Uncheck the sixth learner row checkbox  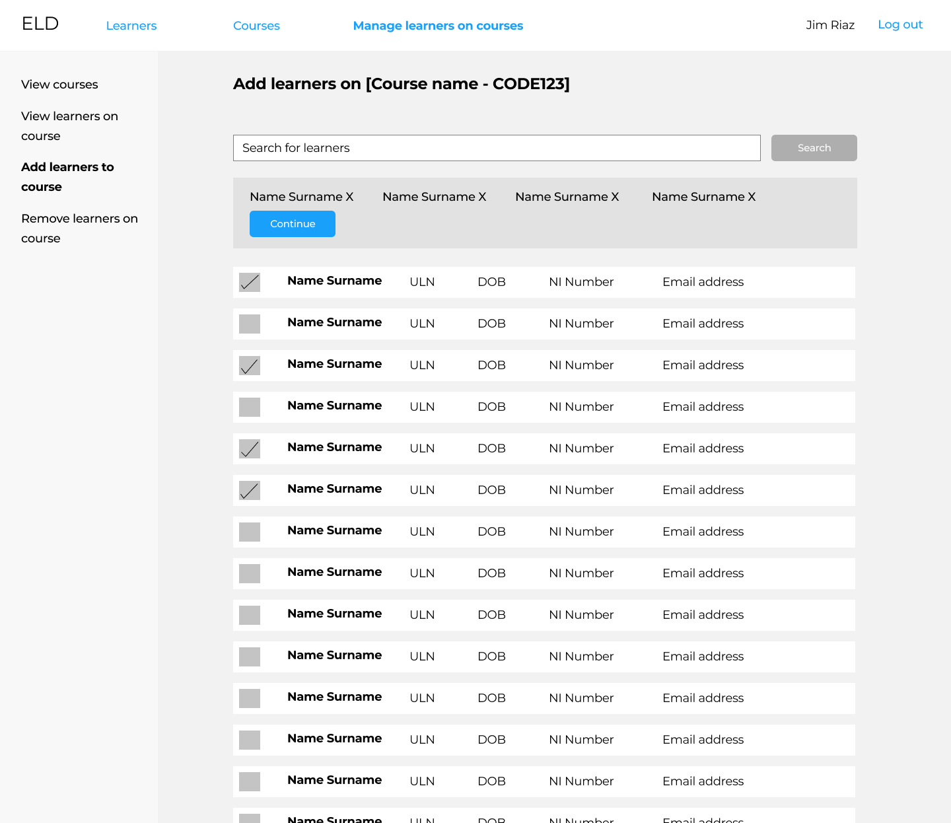(x=250, y=491)
